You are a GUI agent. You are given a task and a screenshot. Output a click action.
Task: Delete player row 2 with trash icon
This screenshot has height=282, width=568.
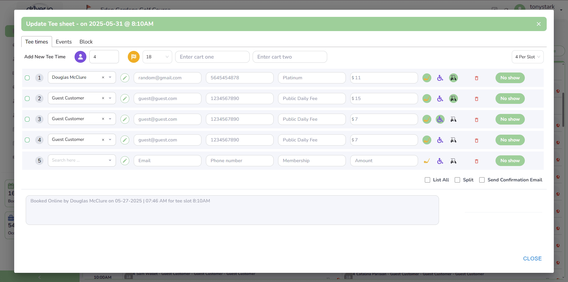(x=477, y=99)
